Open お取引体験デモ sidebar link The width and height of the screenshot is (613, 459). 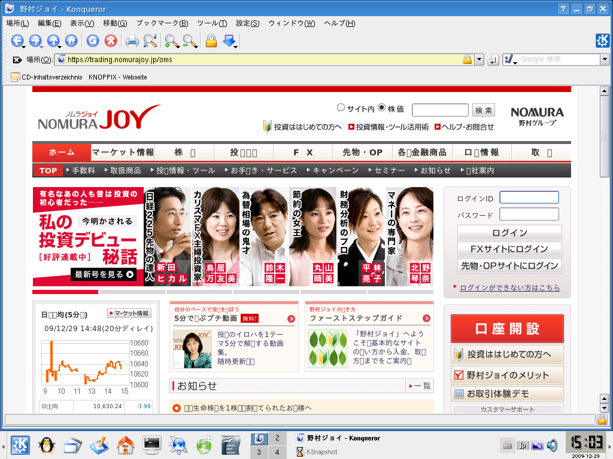point(507,394)
